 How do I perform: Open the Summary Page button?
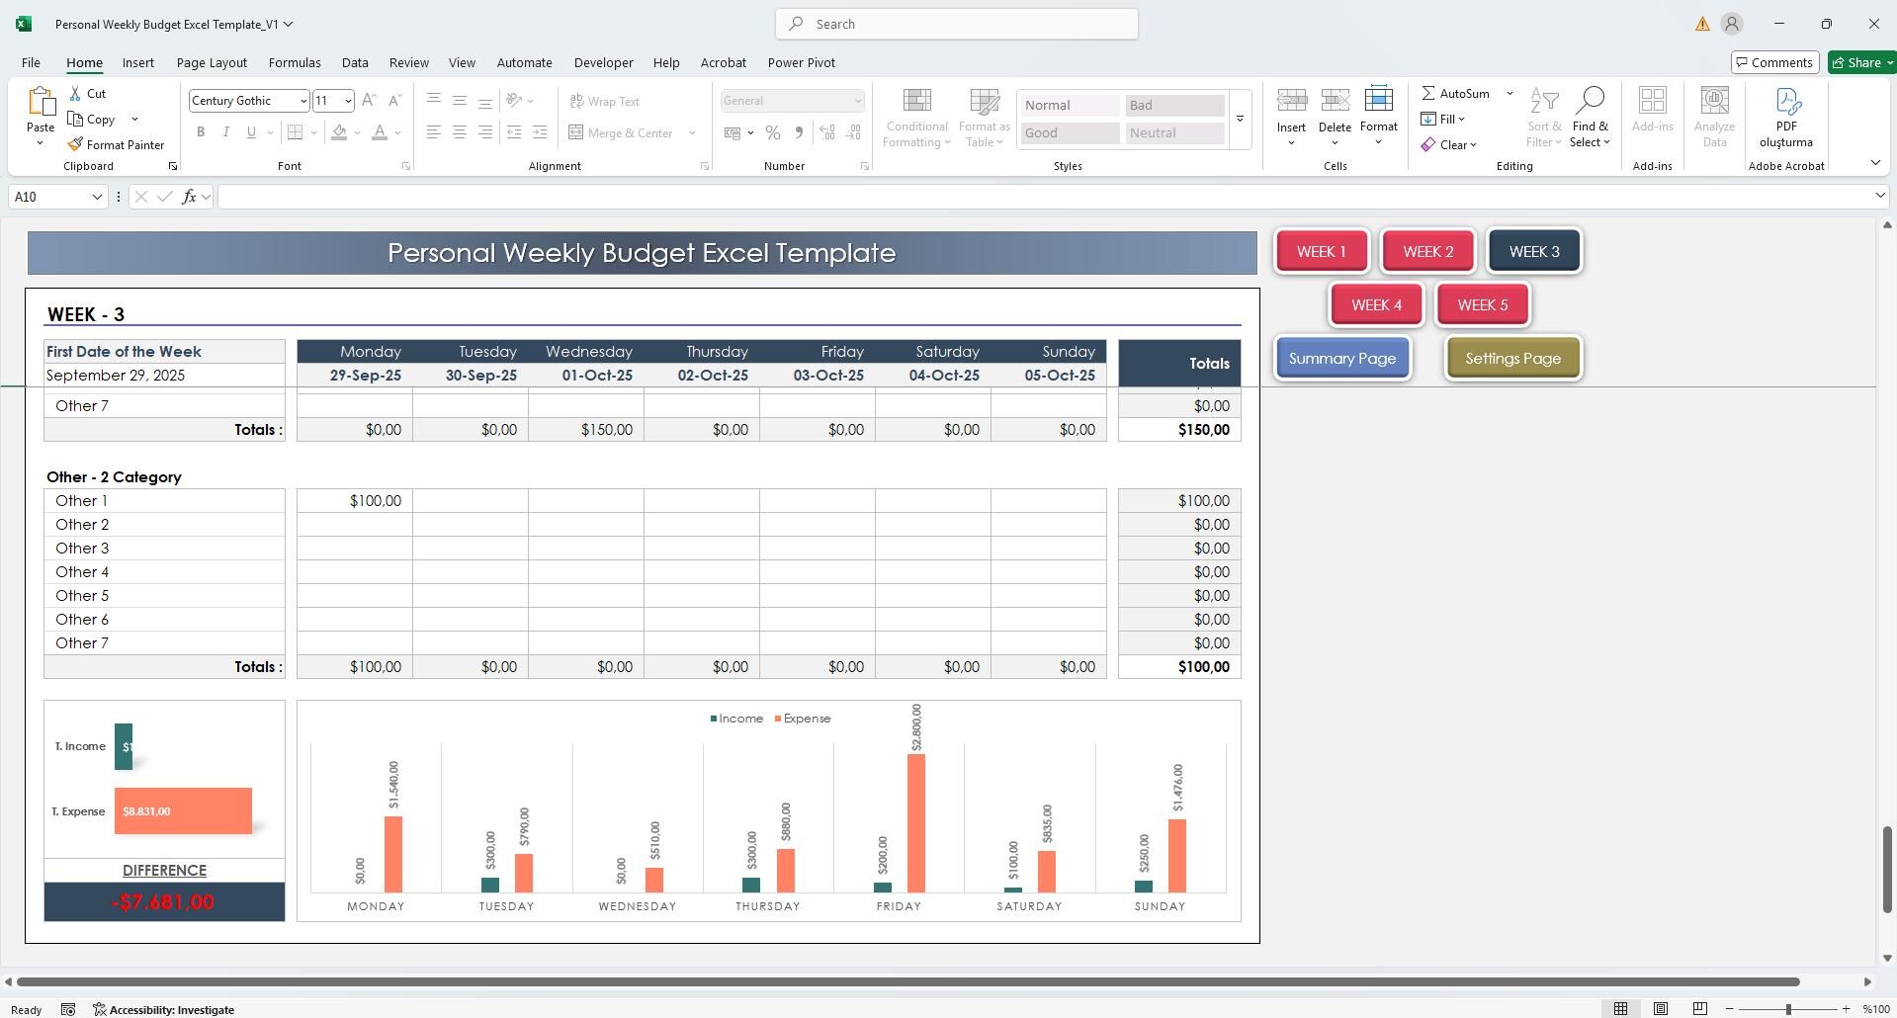coord(1342,358)
